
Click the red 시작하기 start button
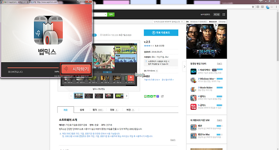(76, 69)
